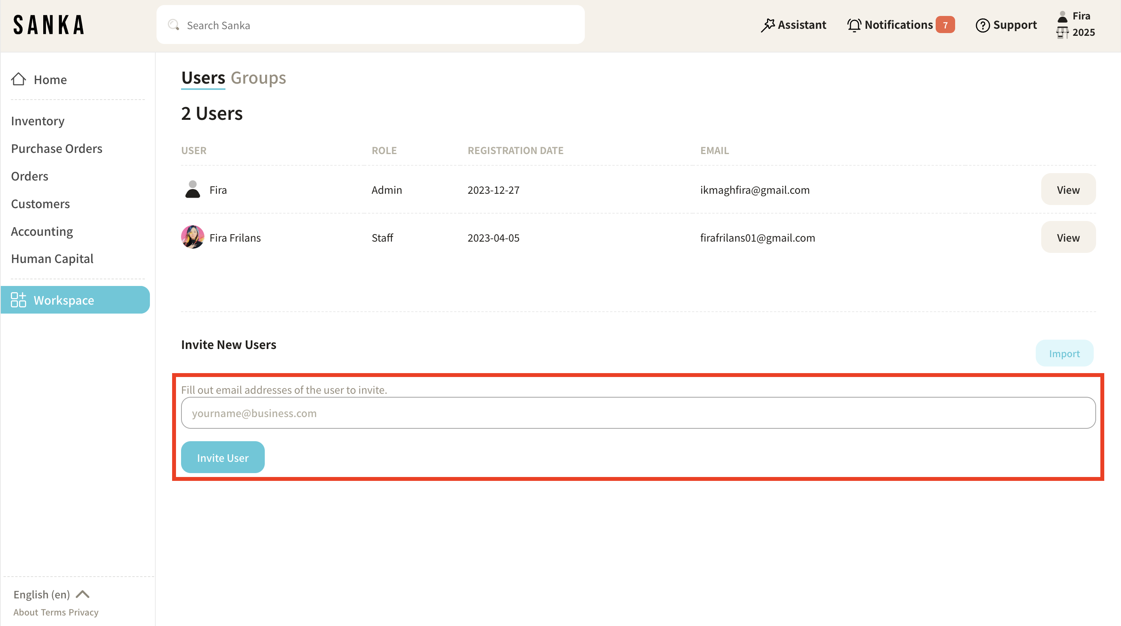Click Fira's default avatar icon in table

coord(192,189)
